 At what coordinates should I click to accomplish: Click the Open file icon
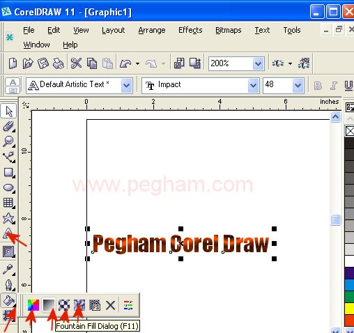(28, 63)
